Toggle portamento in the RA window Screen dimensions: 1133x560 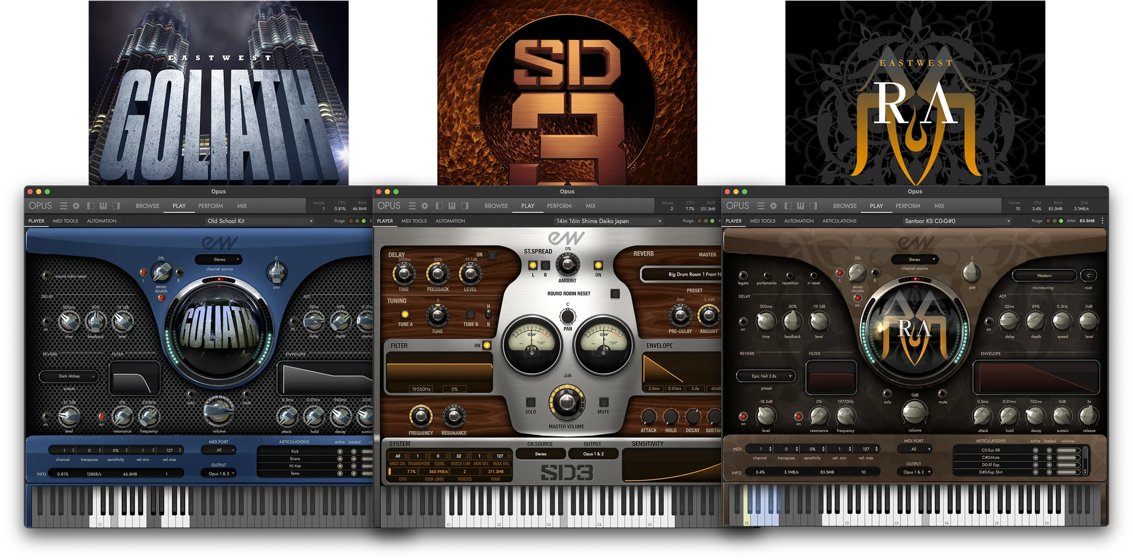pyautogui.click(x=766, y=276)
